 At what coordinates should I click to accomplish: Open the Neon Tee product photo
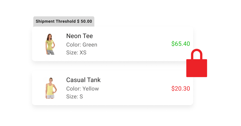pyautogui.click(x=50, y=44)
